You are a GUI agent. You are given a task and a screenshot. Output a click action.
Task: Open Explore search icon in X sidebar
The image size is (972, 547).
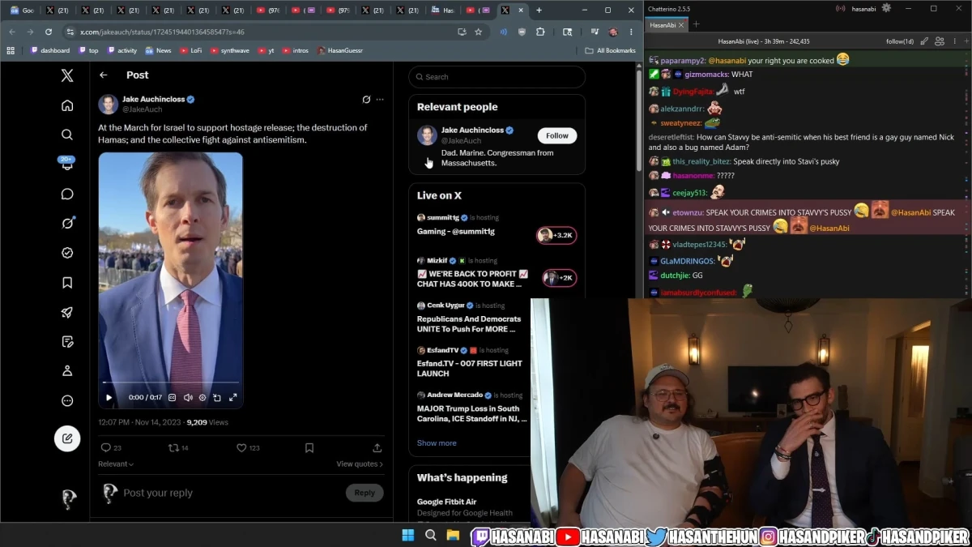coord(67,135)
